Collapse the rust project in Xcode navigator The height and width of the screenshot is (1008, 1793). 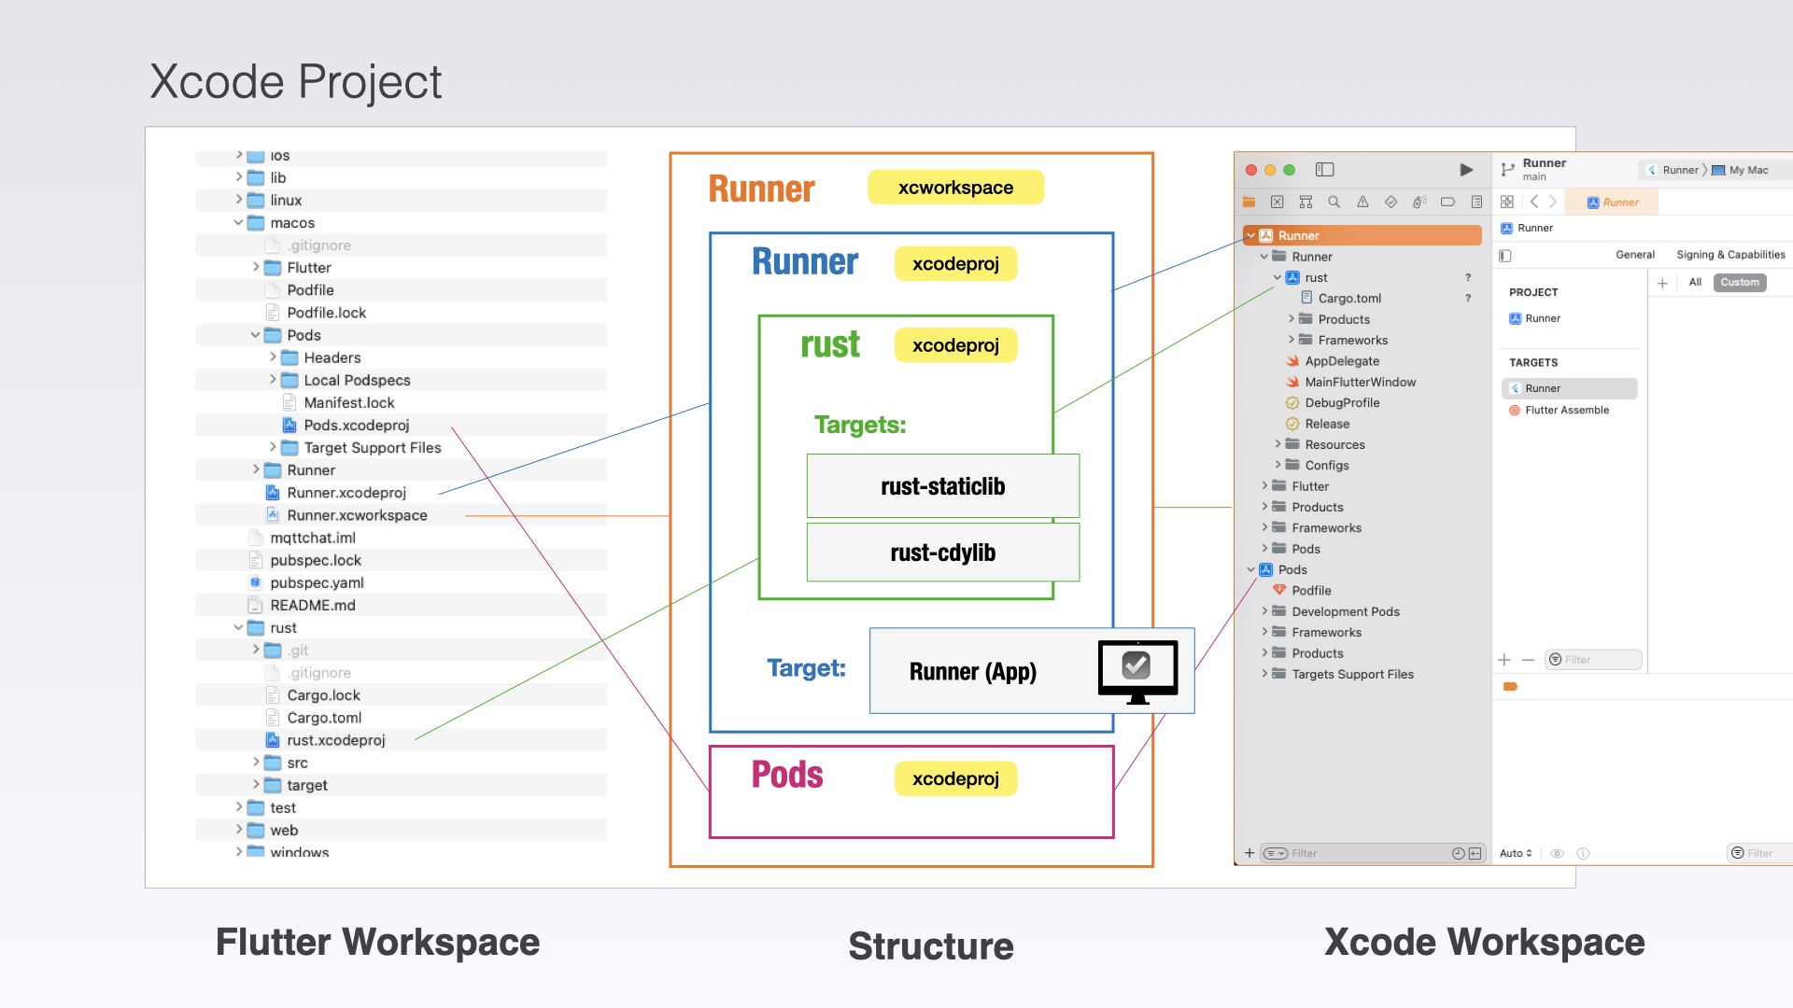pos(1278,278)
